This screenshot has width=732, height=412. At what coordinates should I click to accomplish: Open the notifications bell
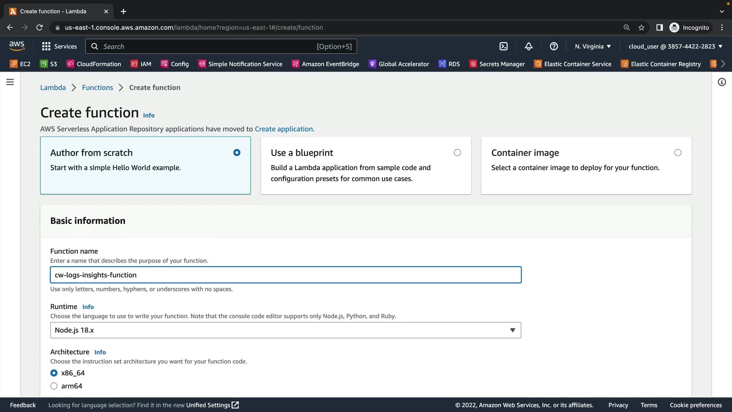pyautogui.click(x=528, y=46)
